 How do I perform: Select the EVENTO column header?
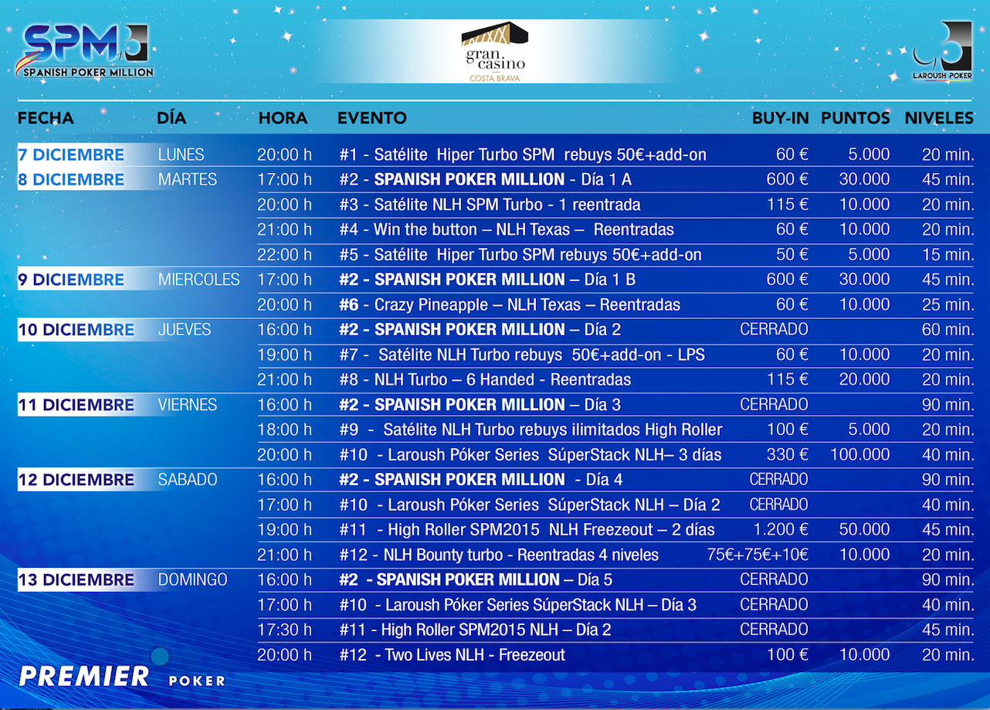point(372,118)
